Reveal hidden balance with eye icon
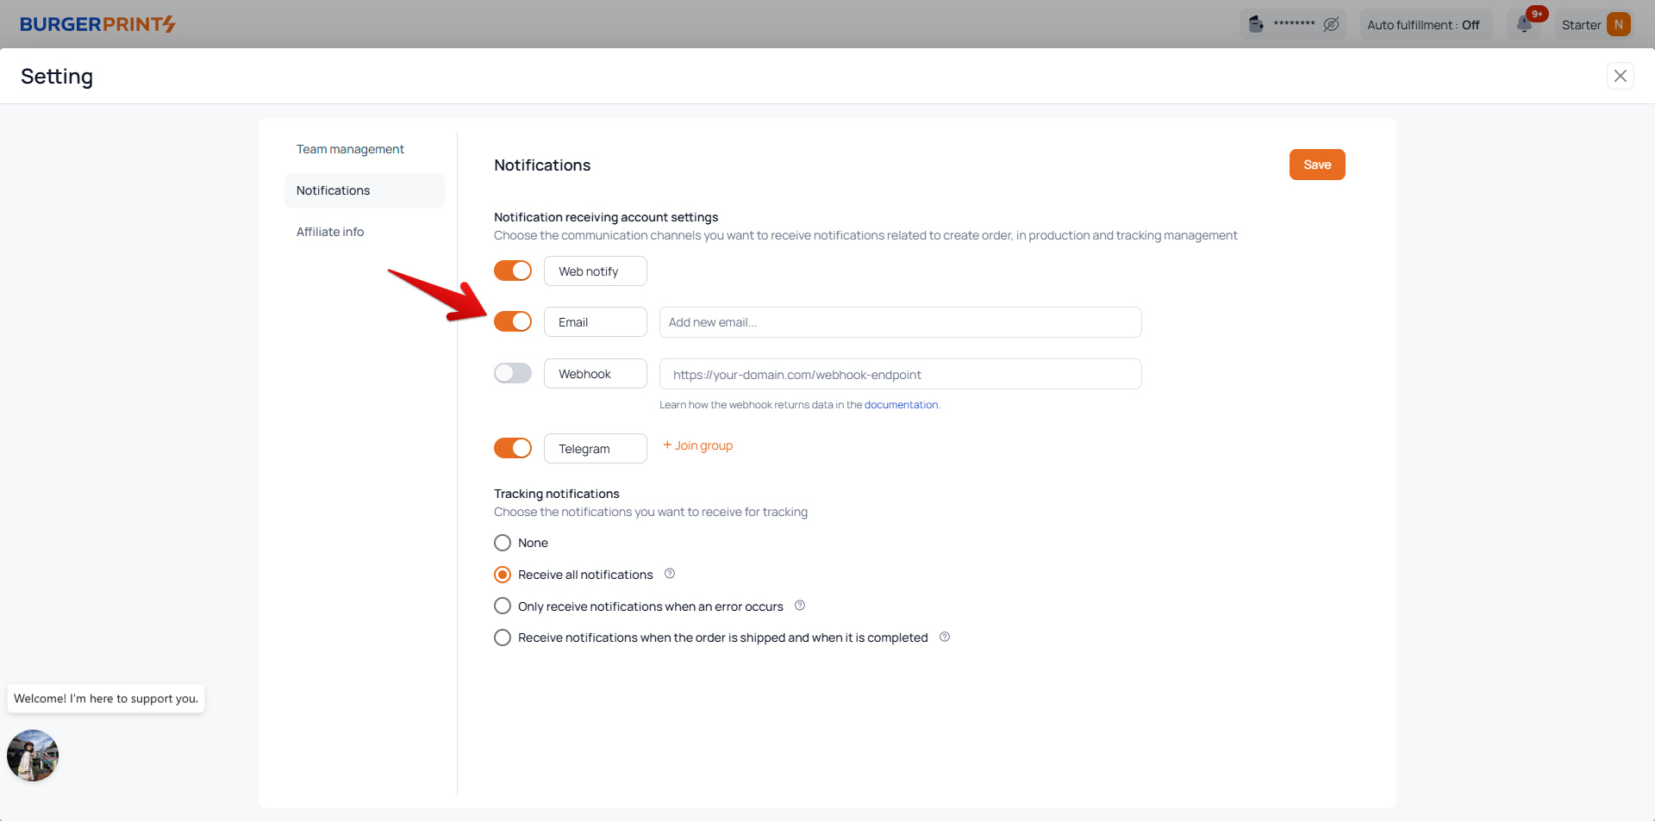The height and width of the screenshot is (821, 1655). pos(1331,24)
